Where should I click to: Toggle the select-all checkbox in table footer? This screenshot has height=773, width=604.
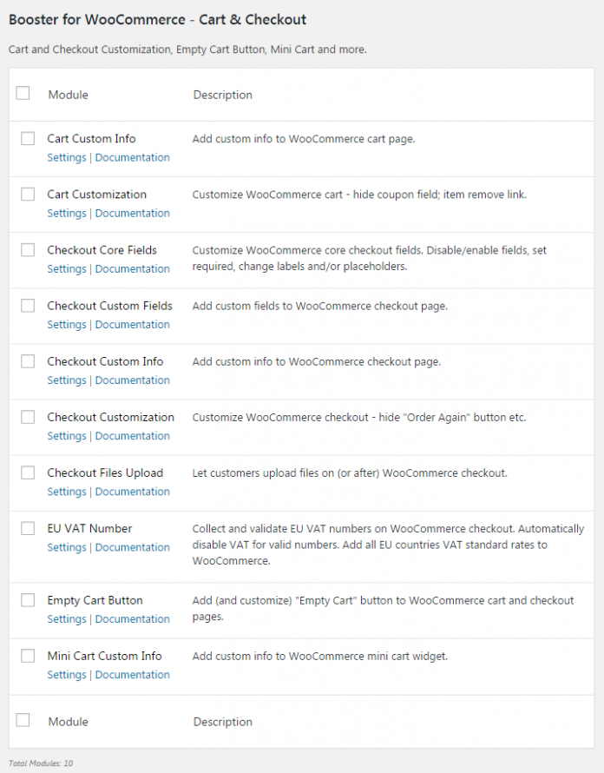click(23, 720)
